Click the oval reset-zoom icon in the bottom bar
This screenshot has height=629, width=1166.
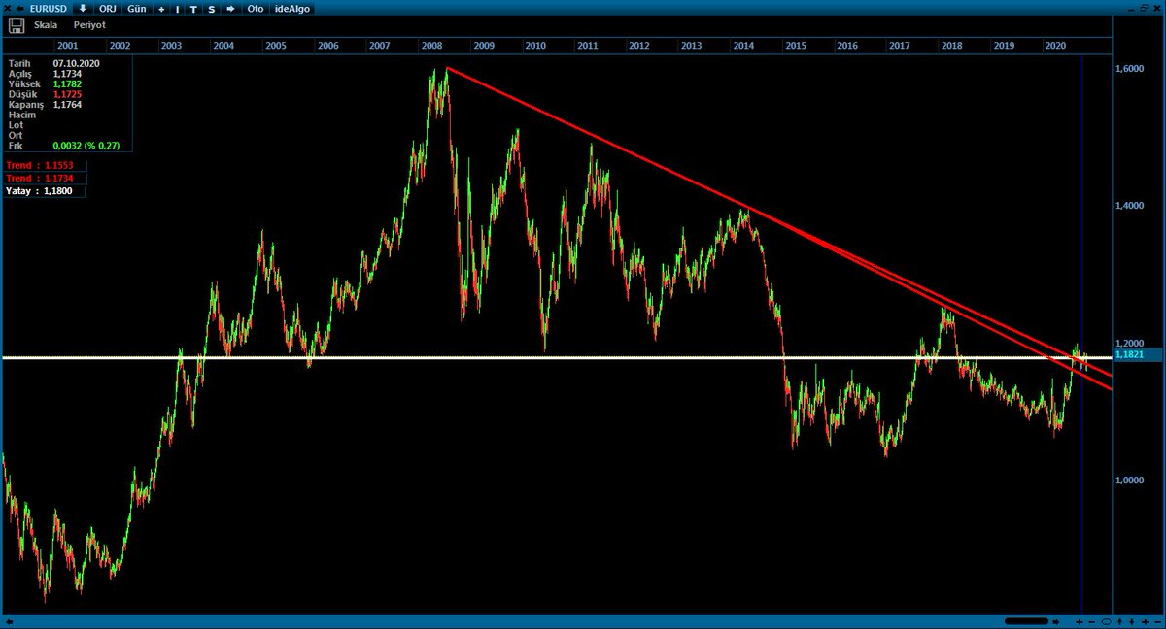click(1106, 621)
